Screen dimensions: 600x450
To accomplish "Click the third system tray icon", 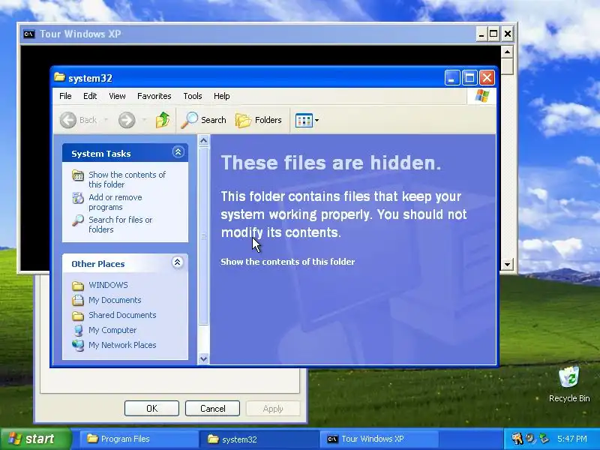I will click(x=544, y=439).
